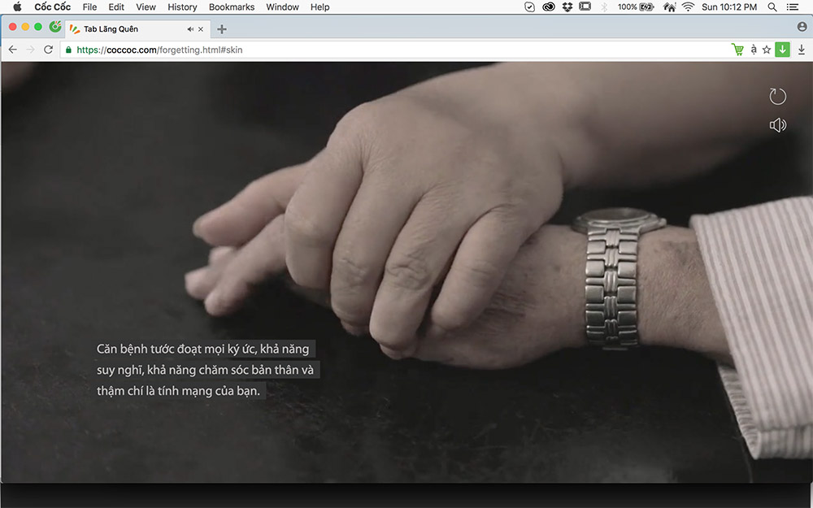
Task: Open the downloads arrow icon in toolbar
Action: 802,50
